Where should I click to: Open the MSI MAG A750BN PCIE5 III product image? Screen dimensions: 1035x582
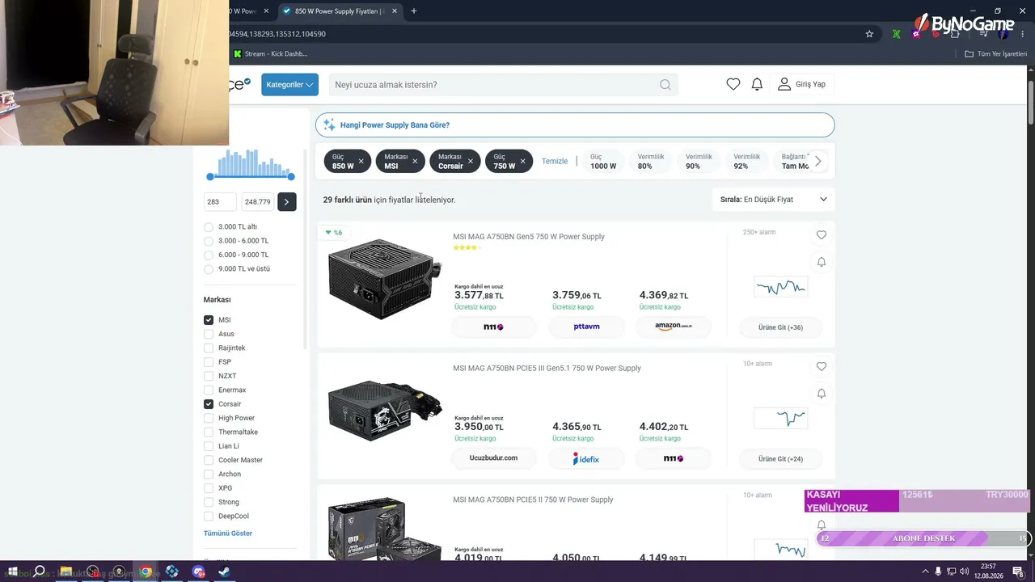point(384,411)
